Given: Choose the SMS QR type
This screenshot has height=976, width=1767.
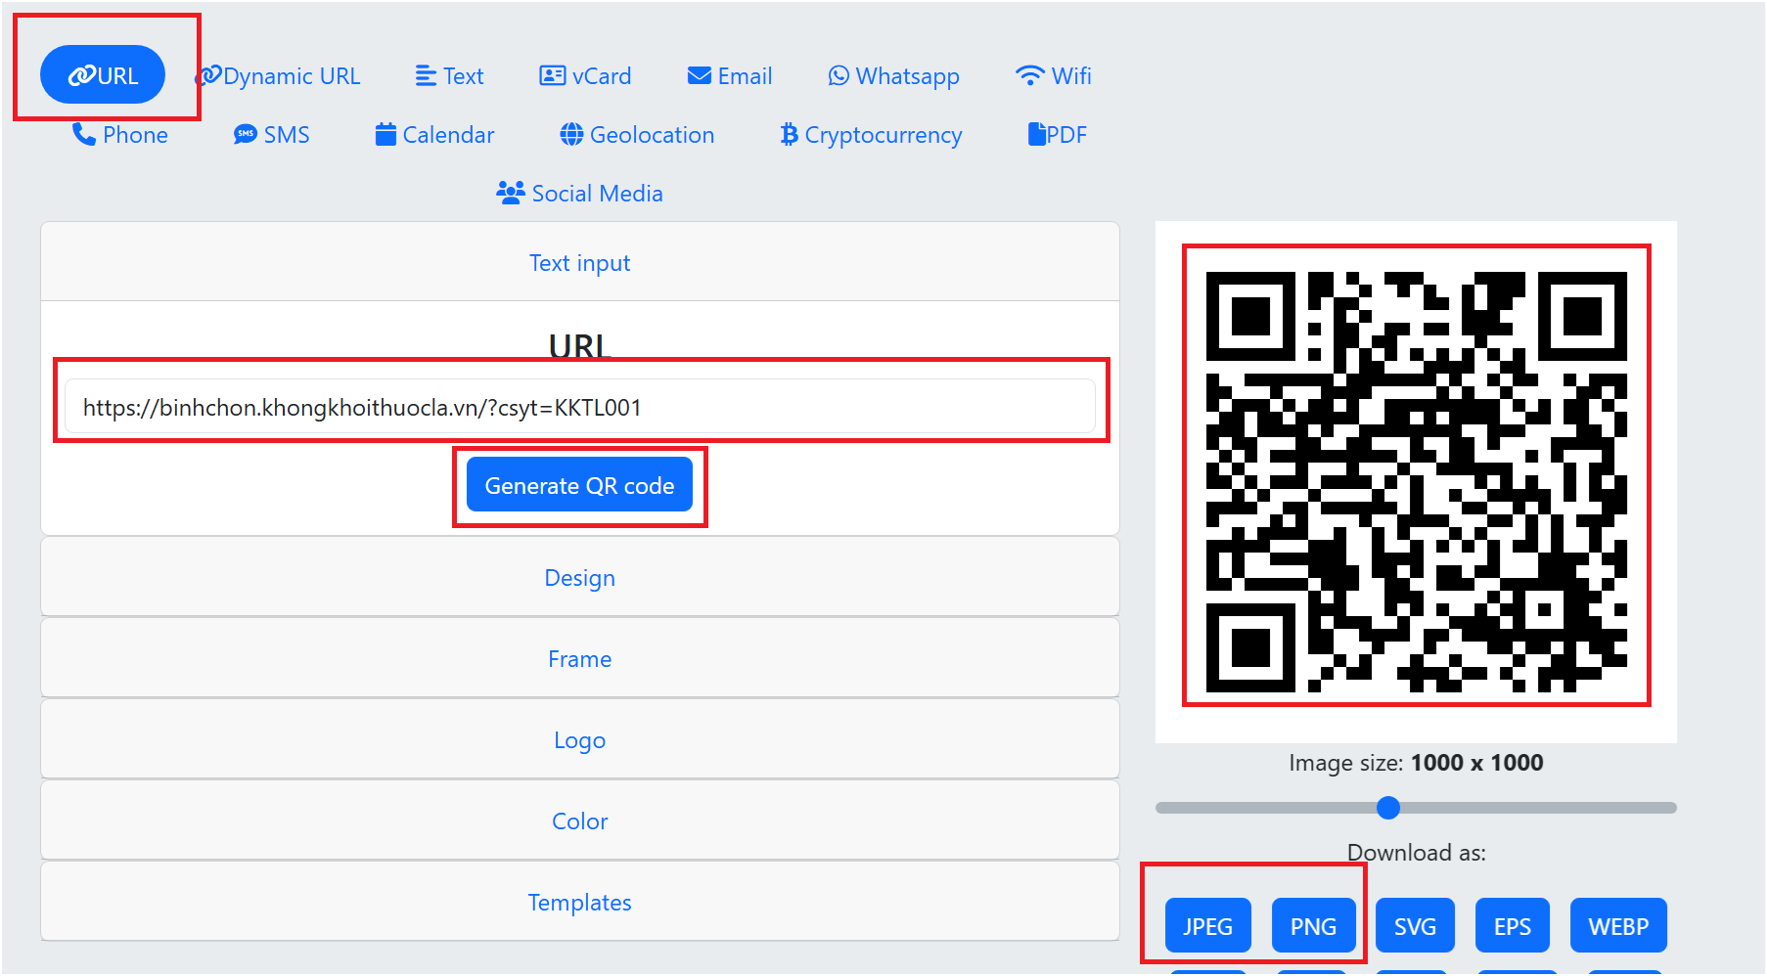Looking at the screenshot, I should pyautogui.click(x=271, y=135).
